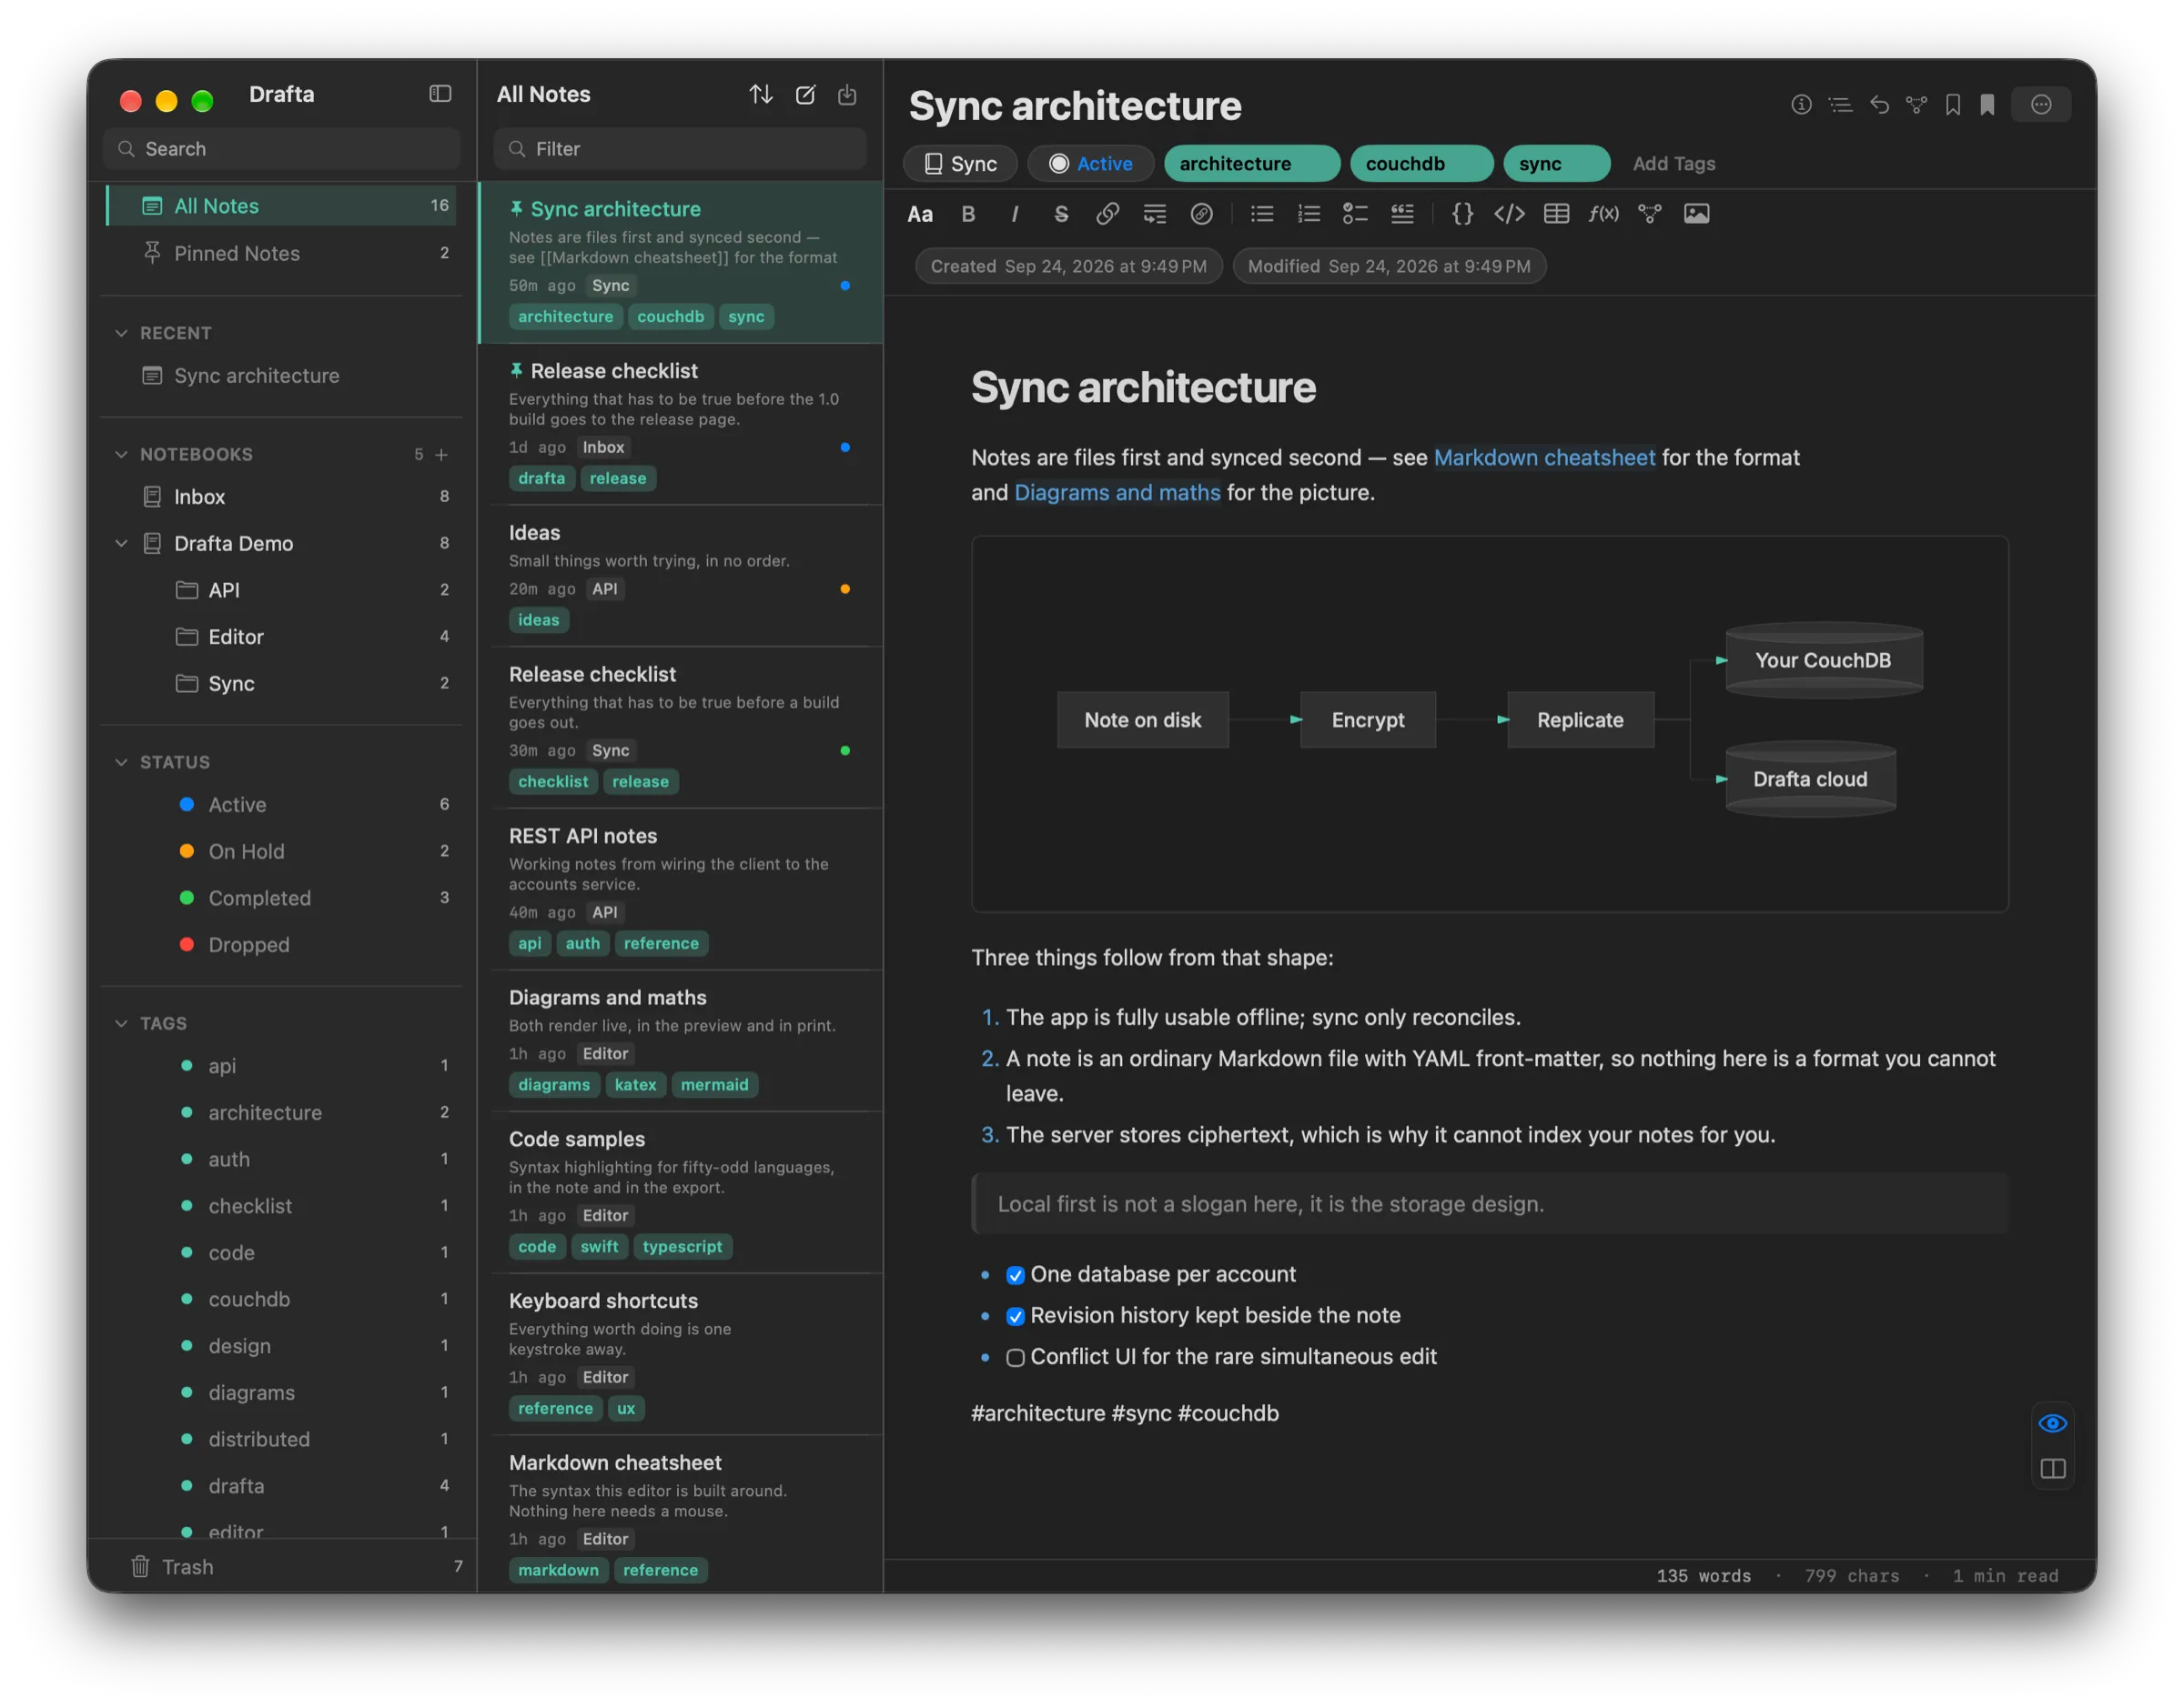Open the Ideas note in the list
The height and width of the screenshot is (1708, 2184).
[x=681, y=577]
